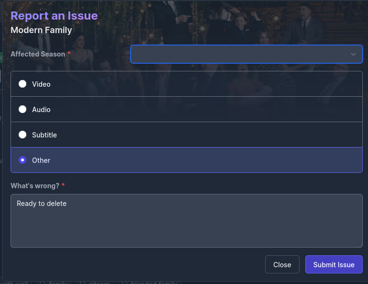Click the "blended family" tag icon

125,283
